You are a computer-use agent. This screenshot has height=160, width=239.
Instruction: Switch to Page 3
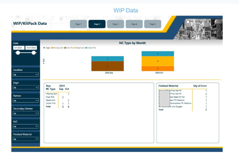click(x=116, y=24)
